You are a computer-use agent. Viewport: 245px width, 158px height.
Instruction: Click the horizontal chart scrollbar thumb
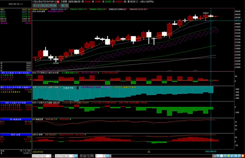[x=213, y=156]
